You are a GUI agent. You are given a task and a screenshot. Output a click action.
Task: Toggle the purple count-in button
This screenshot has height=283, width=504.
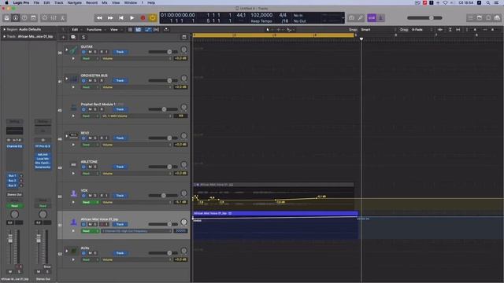(x=372, y=18)
